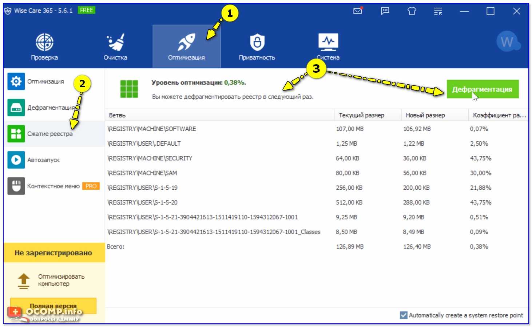This screenshot has height=327, width=532.
Task: Open the Очистка broom icon
Action: point(115,43)
